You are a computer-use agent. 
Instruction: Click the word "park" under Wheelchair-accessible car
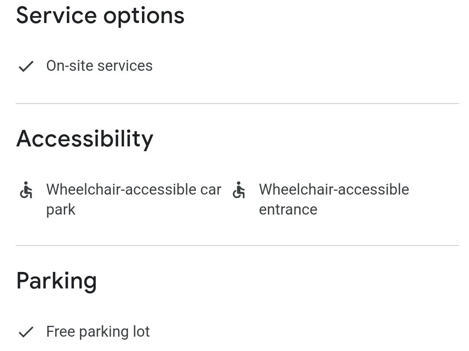(61, 210)
